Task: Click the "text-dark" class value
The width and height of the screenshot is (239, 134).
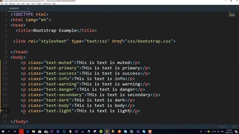Action: click(x=58, y=100)
